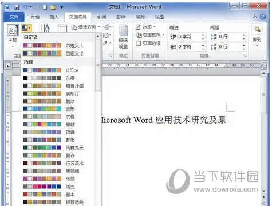
Task: Click the tab selector button left of ruler
Action: 8,66
